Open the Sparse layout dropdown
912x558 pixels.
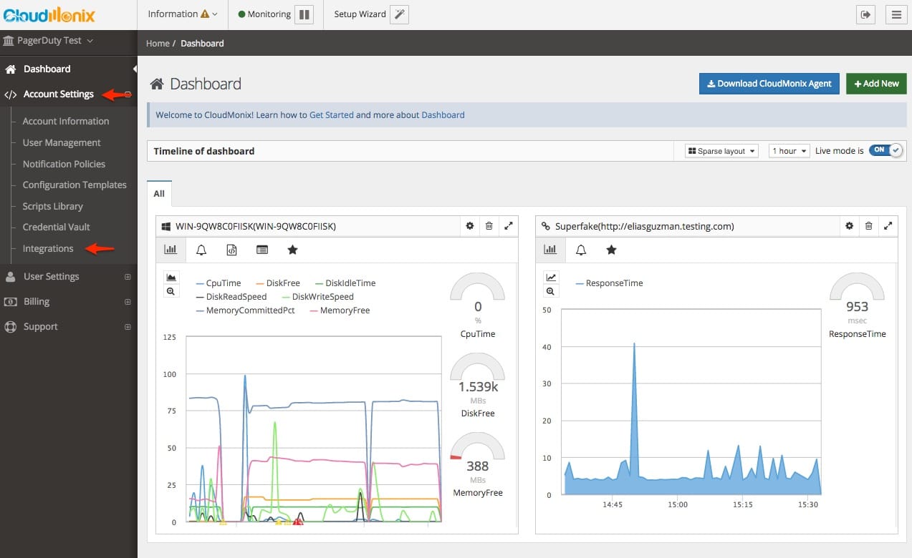721,151
